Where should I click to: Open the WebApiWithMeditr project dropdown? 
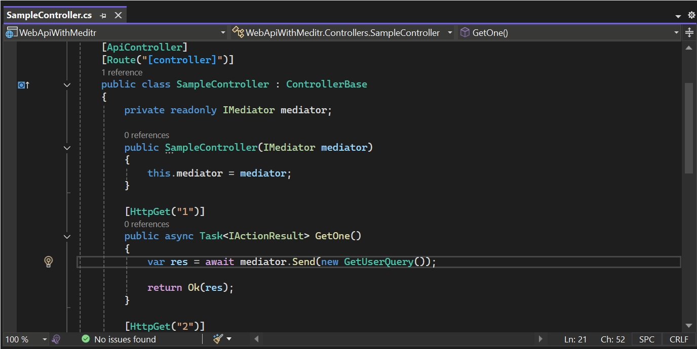coord(223,33)
